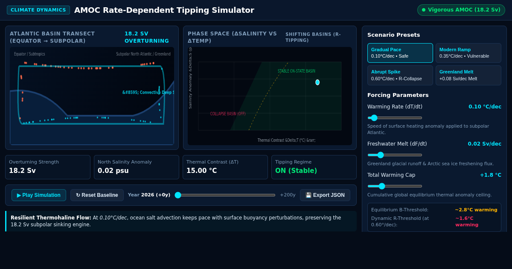This screenshot has width=512, height=269.
Task: Click the CLIMATE DYNAMICS tag
Action: point(38,10)
